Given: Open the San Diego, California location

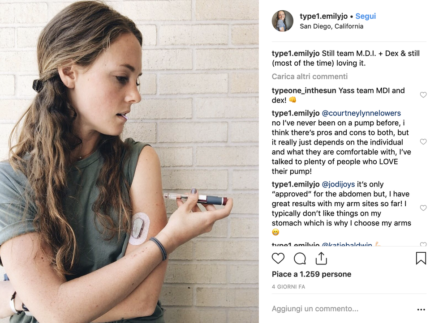Looking at the screenshot, I should point(331,26).
